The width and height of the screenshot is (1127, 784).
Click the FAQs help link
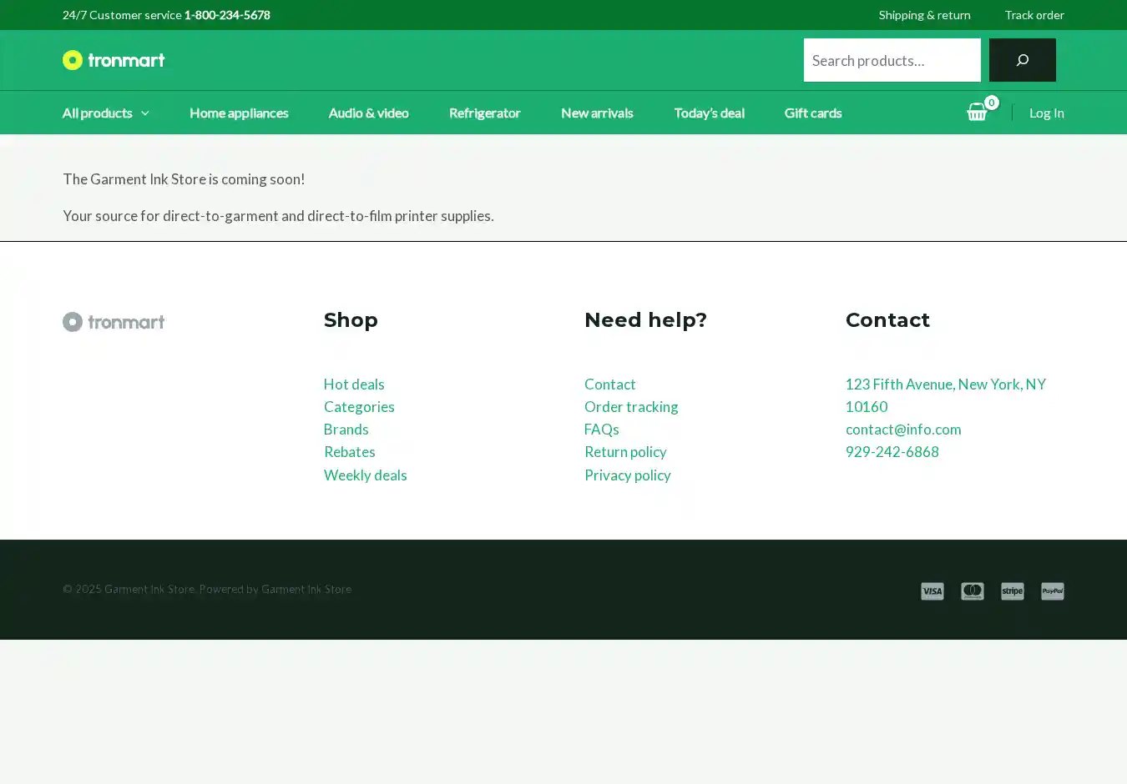coord(601,429)
